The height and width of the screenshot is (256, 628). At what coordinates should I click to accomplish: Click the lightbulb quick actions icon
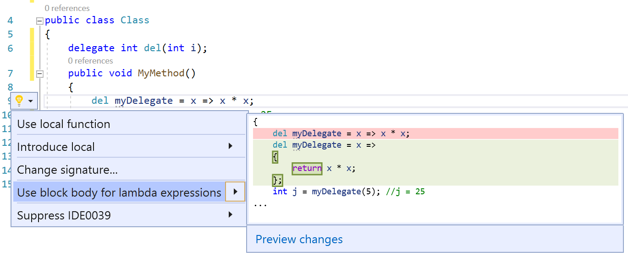19,101
